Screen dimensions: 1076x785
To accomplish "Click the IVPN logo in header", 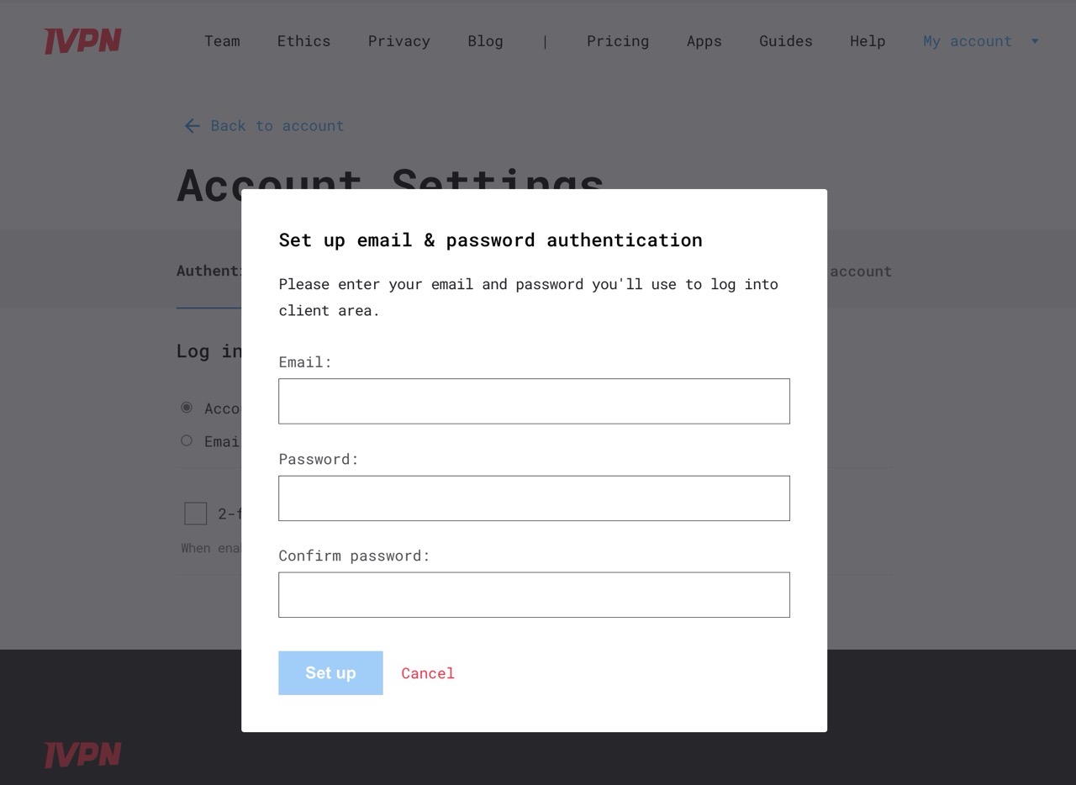I will pyautogui.click(x=82, y=41).
